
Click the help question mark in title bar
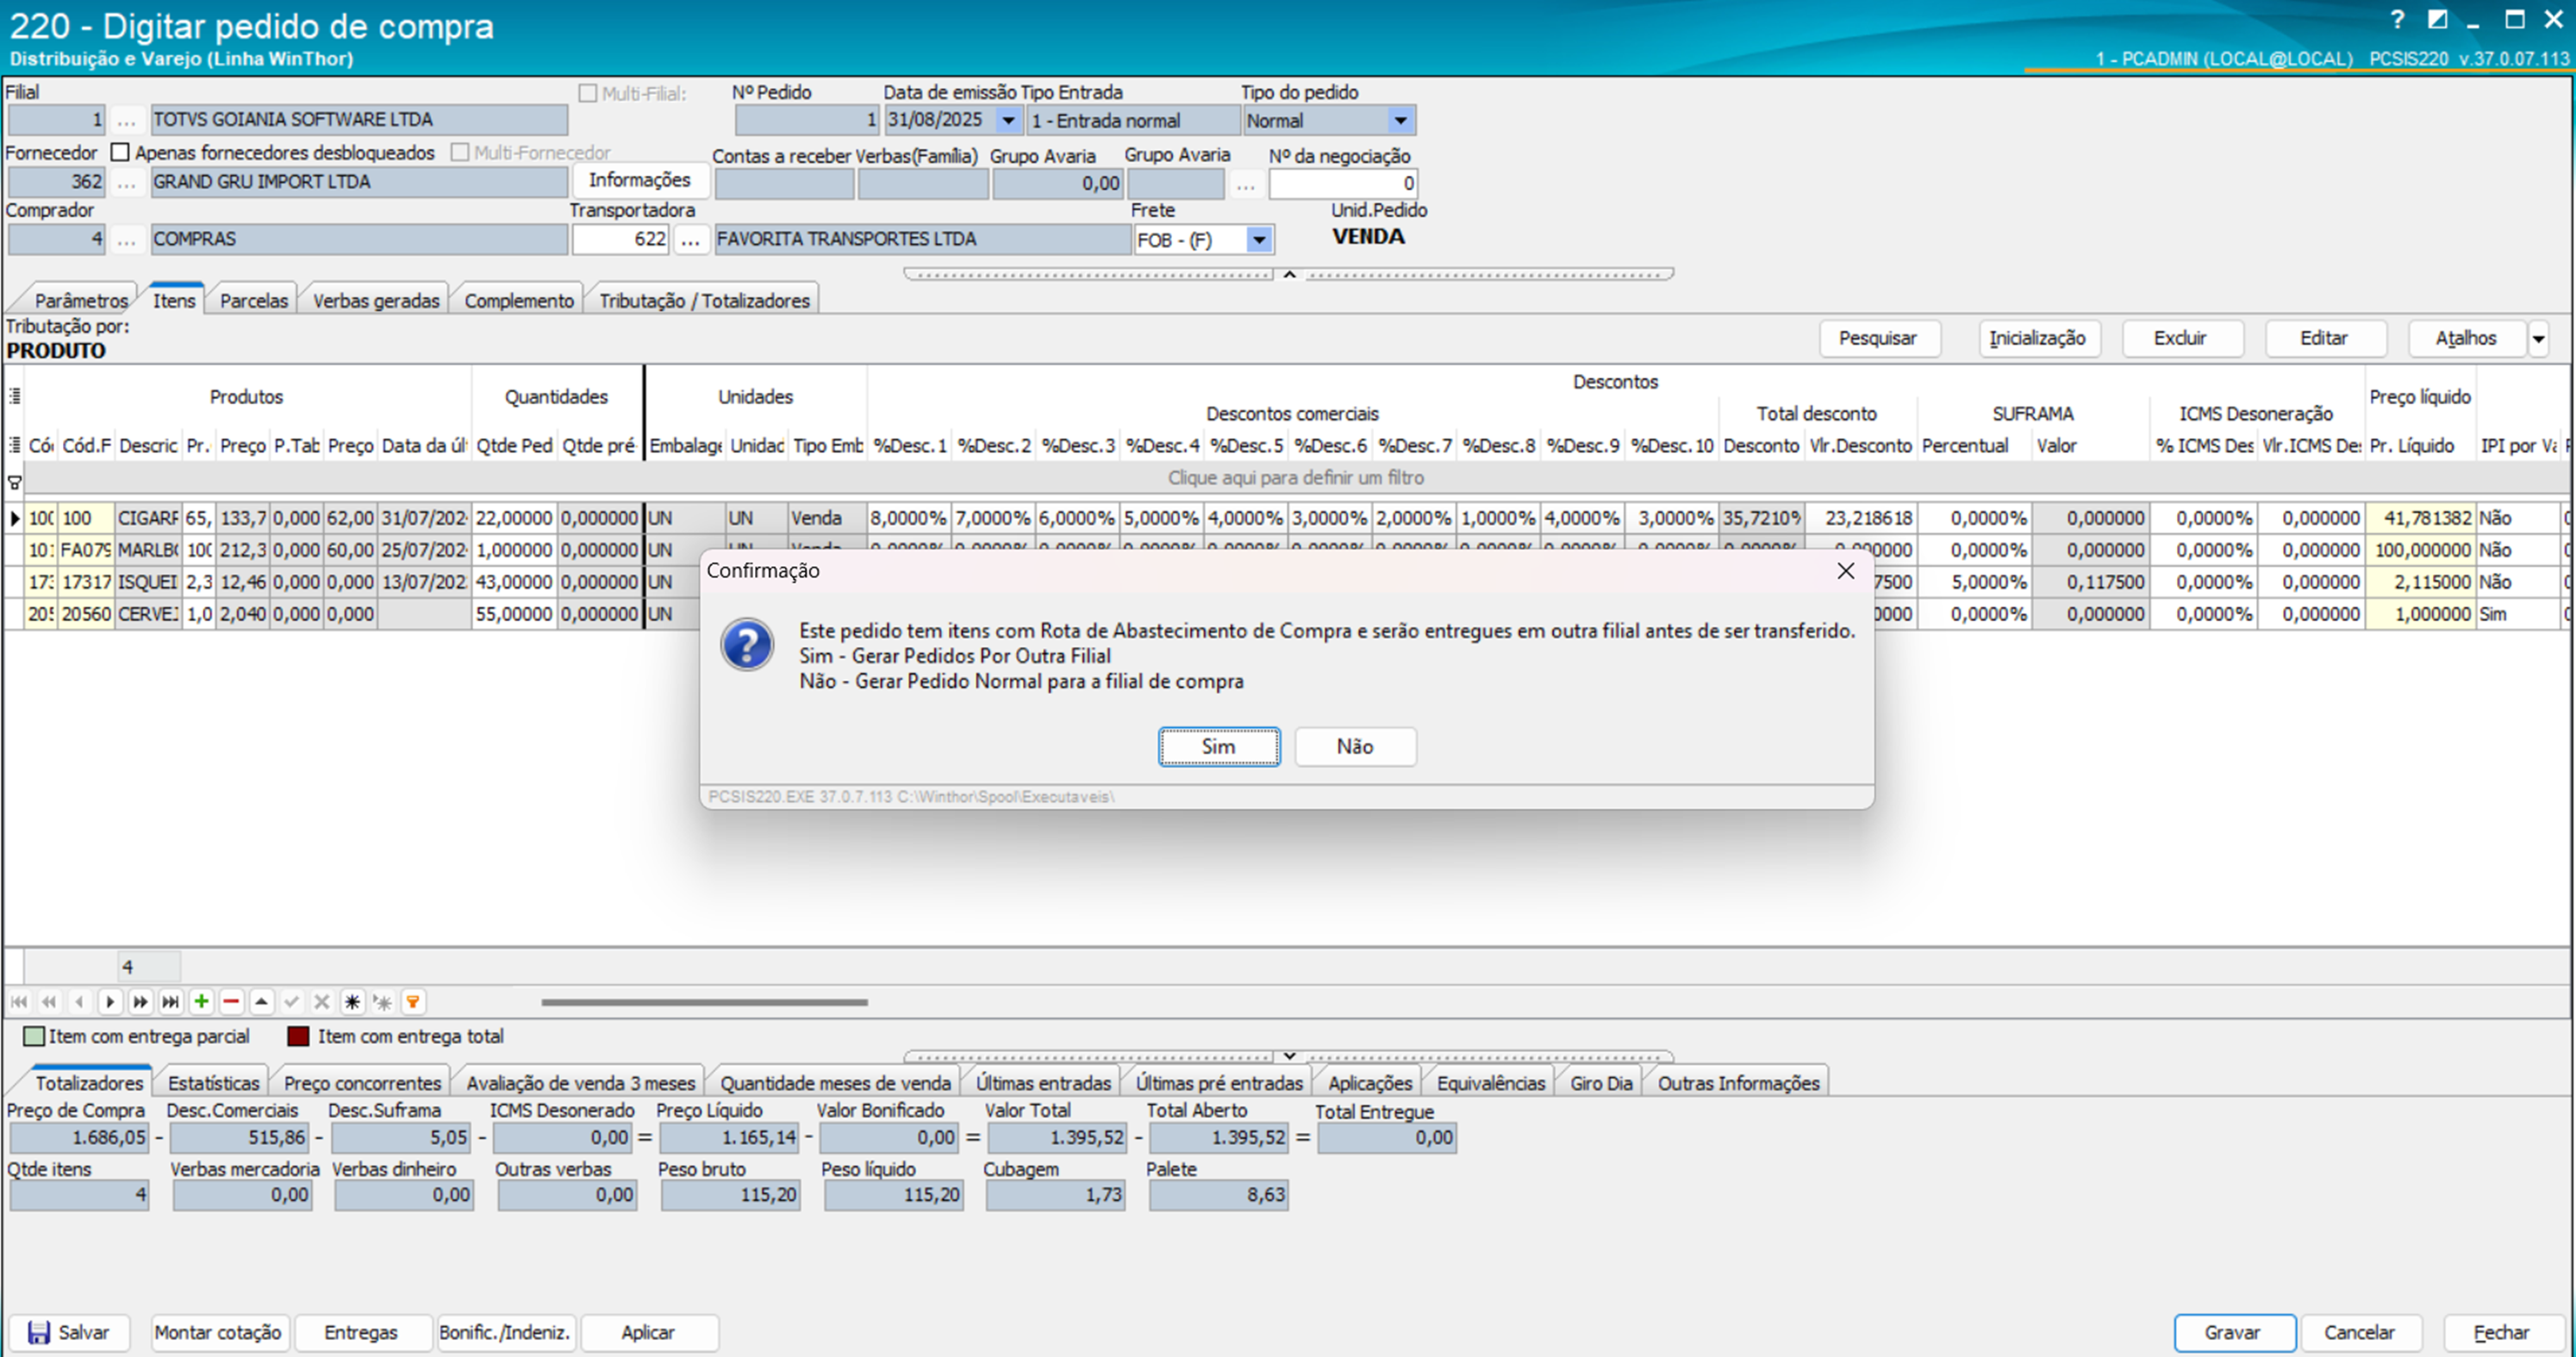tap(2397, 19)
